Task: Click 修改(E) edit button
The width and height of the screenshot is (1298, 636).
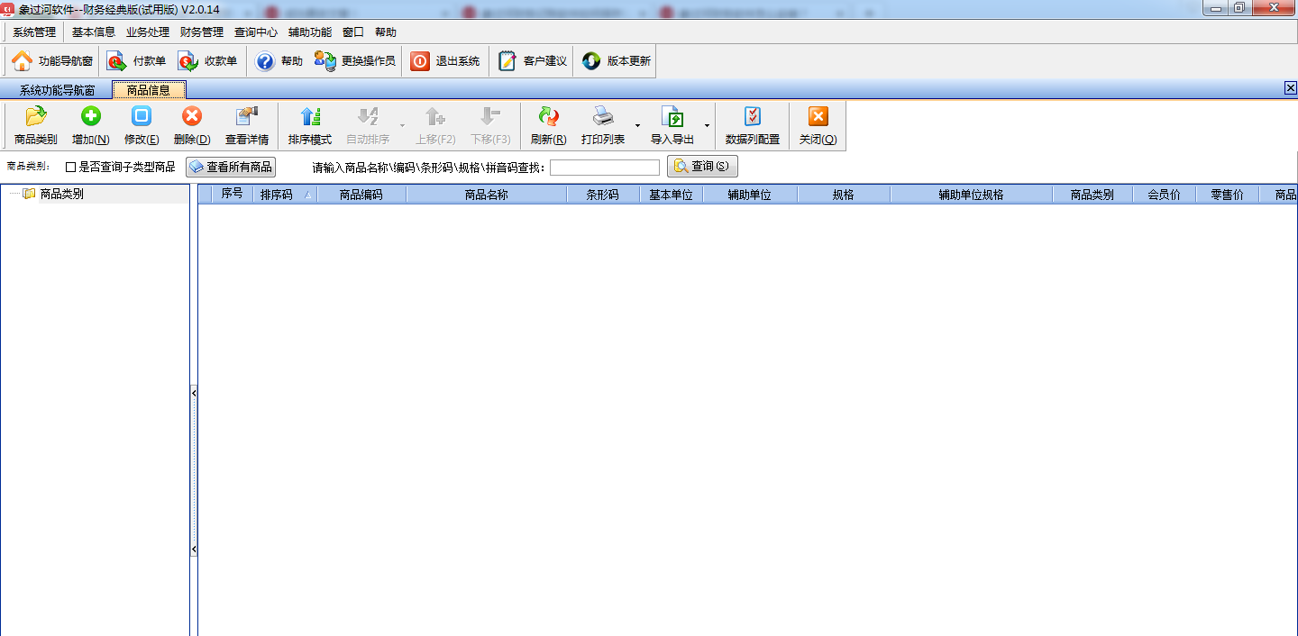Action: click(142, 126)
